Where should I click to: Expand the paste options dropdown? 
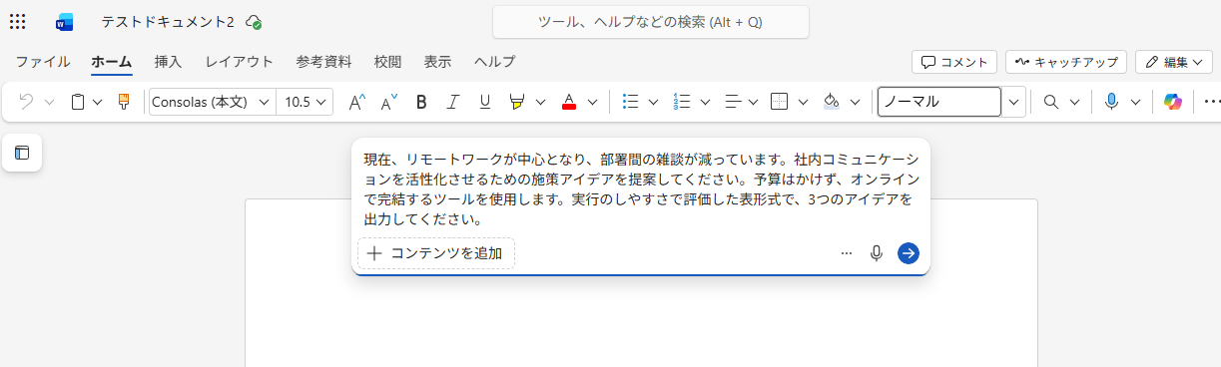(x=98, y=102)
